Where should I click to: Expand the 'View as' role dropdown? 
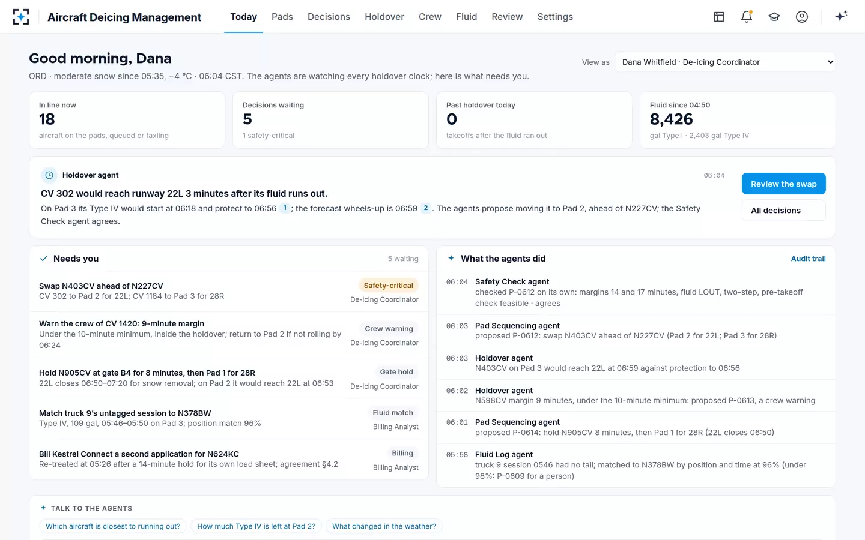click(725, 62)
